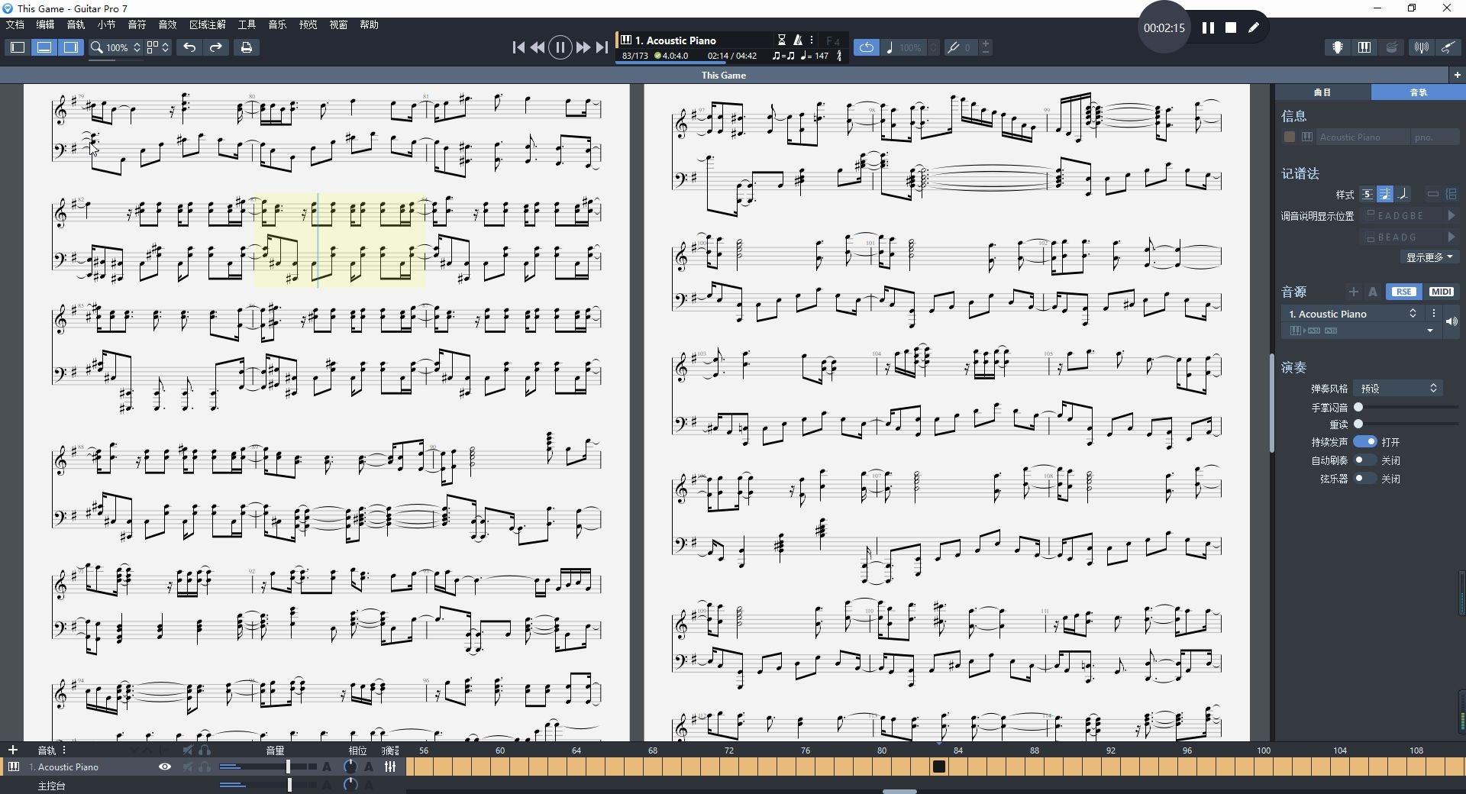Open Acoustic Piano equalizer sliders

click(x=390, y=767)
